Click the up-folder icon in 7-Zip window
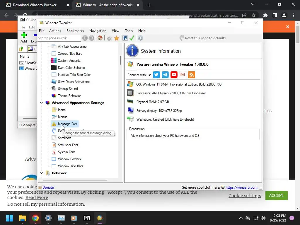Screen dimensions: 300x225 (21, 49)
